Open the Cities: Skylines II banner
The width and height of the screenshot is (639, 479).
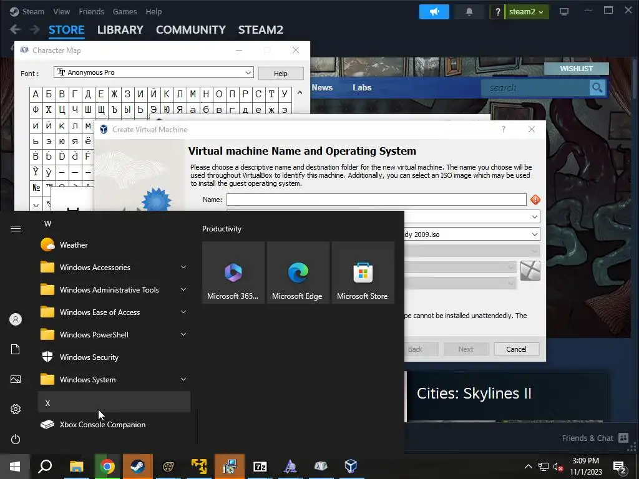507,395
